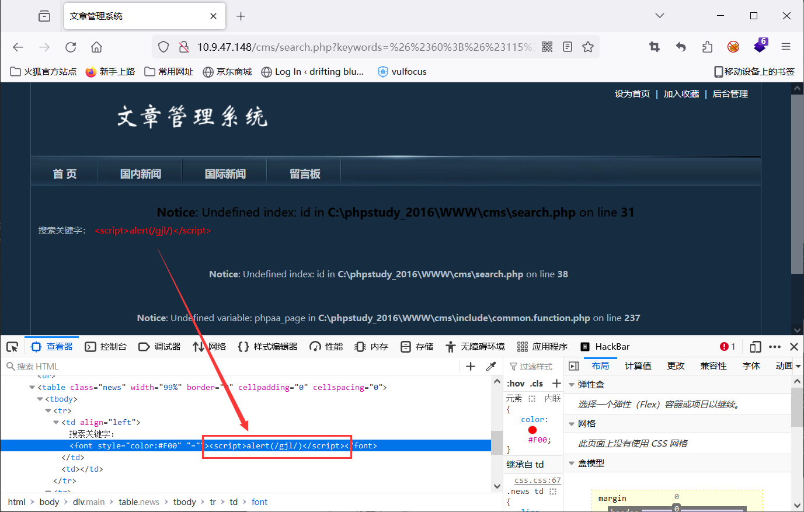Image resolution: width=804 pixels, height=512 pixels.
Task: Collapse the 弹性盒 section
Action: coord(572,385)
